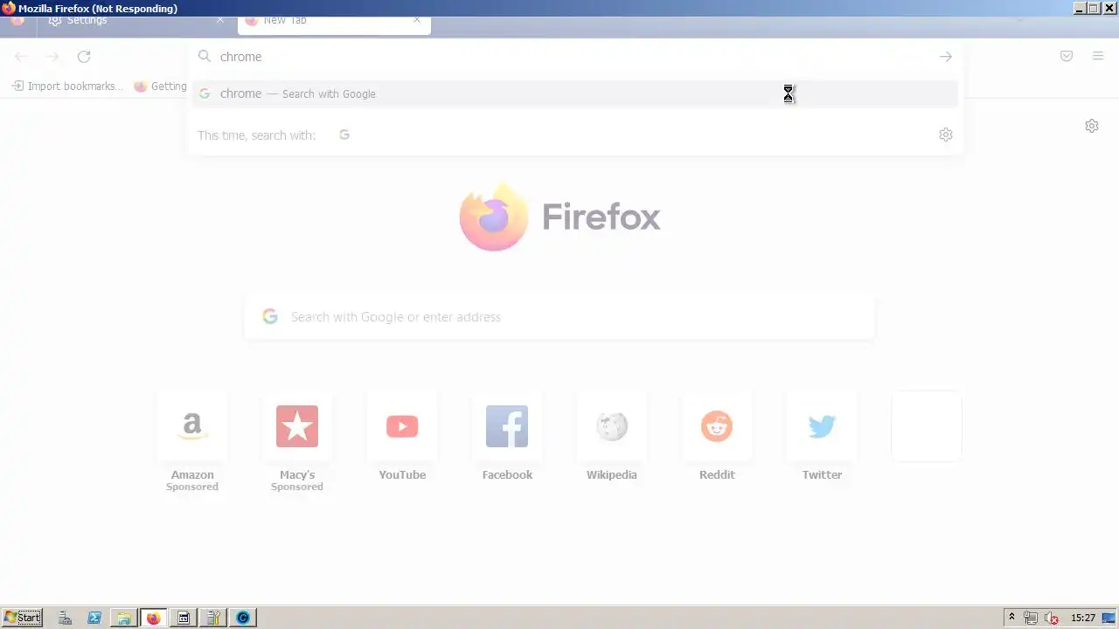Select 'chrome — Search with Google' suggestion

point(575,93)
